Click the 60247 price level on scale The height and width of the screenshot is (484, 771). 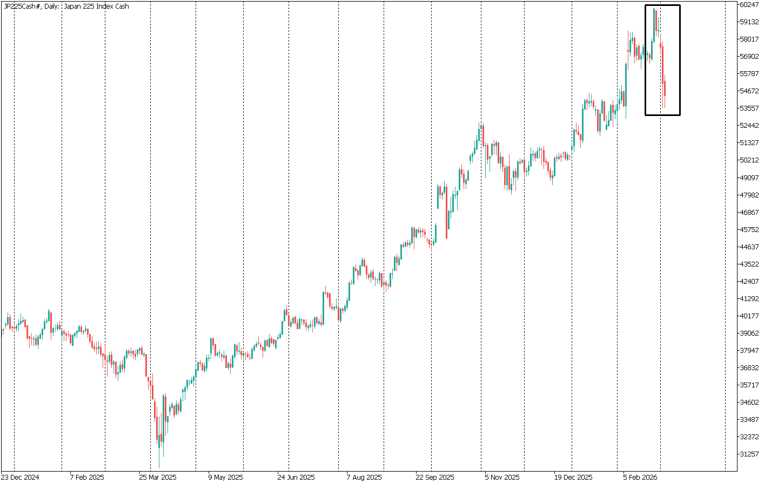[750, 5]
